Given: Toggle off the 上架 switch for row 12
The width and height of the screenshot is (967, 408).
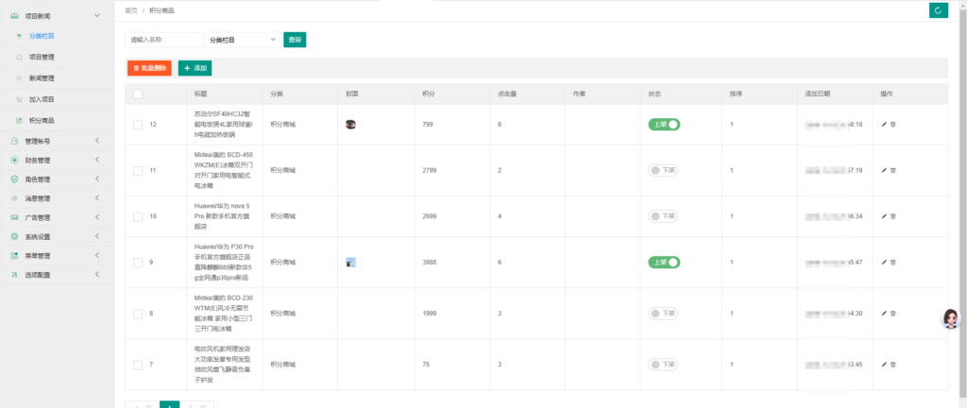Looking at the screenshot, I should click(x=664, y=125).
